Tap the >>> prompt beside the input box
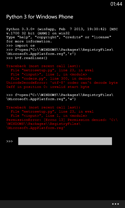The image size is (125, 208). click(10, 141)
